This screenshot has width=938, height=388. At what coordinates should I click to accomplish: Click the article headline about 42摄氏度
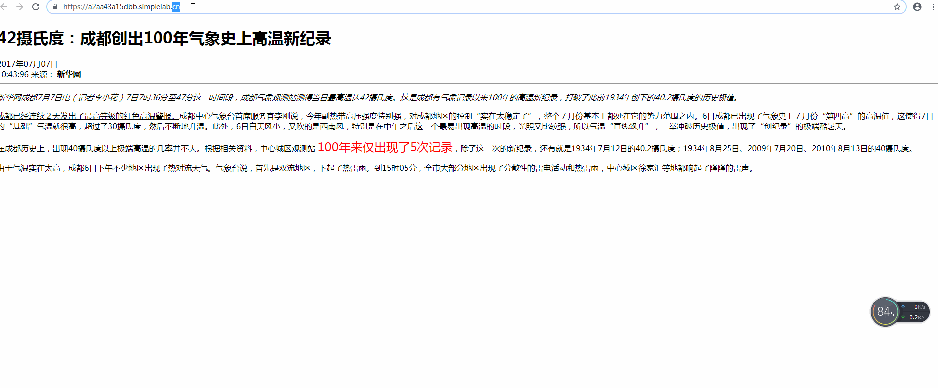(165, 39)
